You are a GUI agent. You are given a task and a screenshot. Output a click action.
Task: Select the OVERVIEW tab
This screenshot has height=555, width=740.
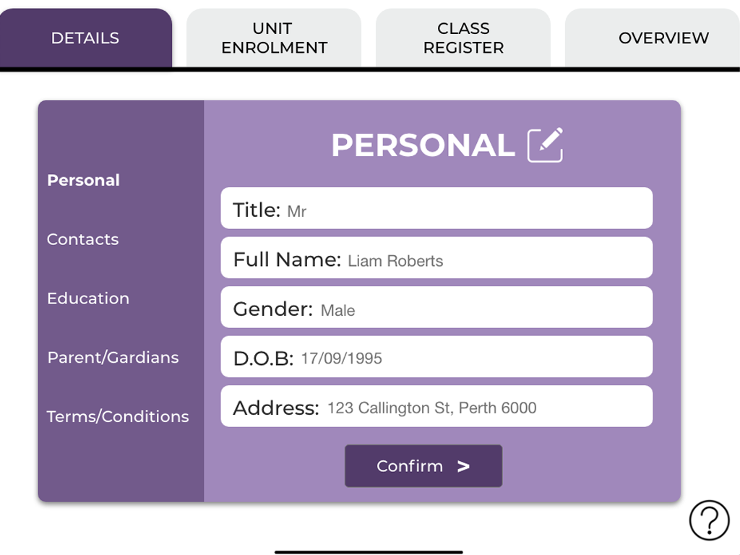tap(653, 38)
